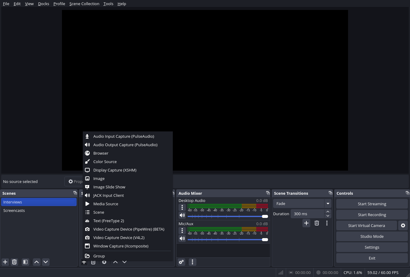Open OBS Settings
Image resolution: width=410 pixels, height=277 pixels.
pyautogui.click(x=372, y=247)
